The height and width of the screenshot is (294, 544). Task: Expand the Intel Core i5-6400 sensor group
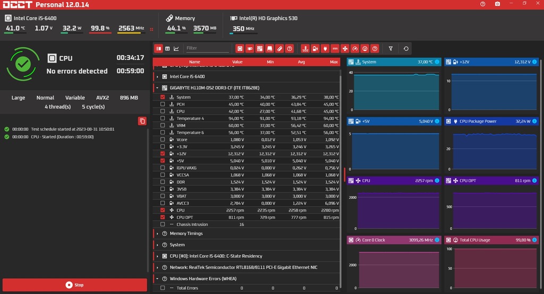(157, 76)
